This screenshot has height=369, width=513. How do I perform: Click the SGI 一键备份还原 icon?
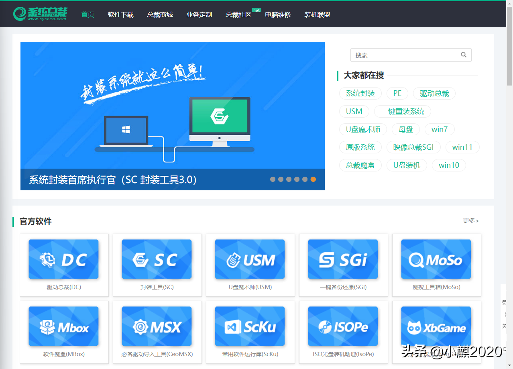click(x=343, y=259)
